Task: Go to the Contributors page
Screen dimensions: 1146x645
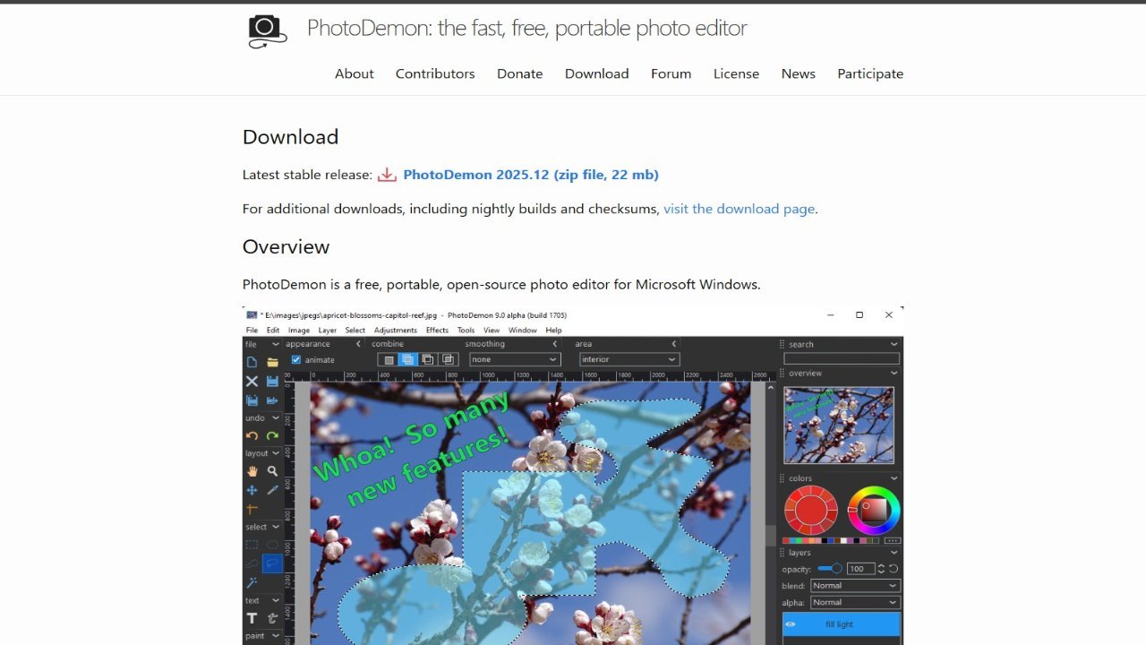Action: (435, 73)
